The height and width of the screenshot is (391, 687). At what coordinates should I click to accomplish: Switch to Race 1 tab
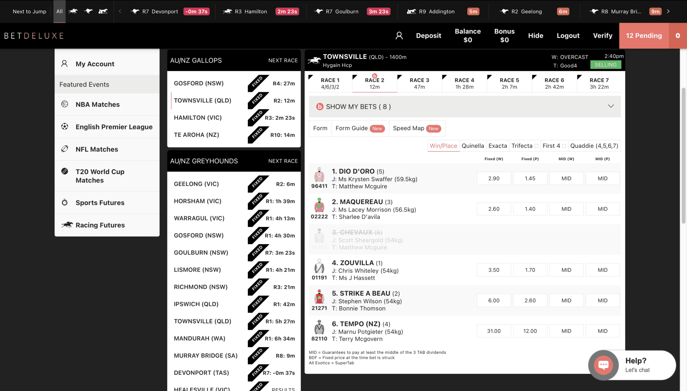pos(330,83)
